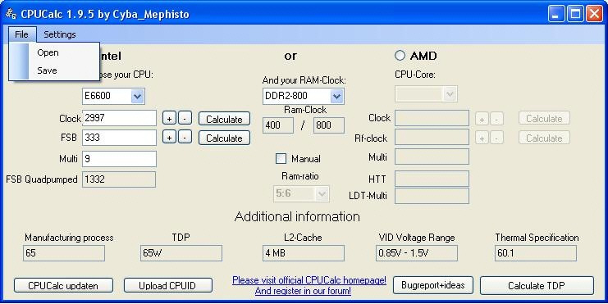Select the AMD radio button
The image size is (608, 304).
400,56
